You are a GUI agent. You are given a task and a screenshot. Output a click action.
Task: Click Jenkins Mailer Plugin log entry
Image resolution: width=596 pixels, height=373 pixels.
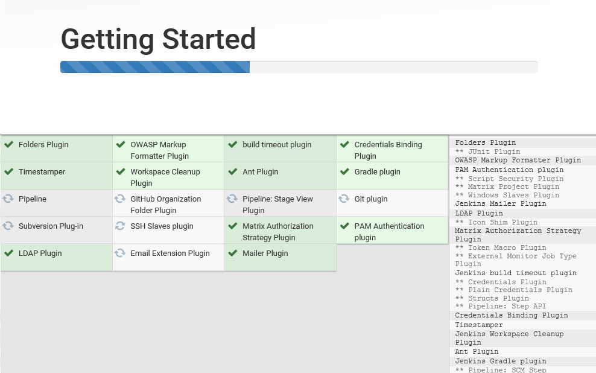point(501,203)
